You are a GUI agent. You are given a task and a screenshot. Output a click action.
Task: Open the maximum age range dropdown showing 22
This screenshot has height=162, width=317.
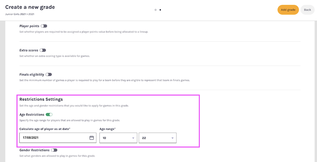157,138
